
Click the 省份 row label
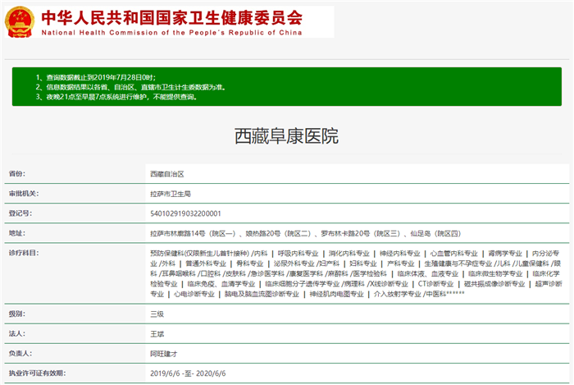pos(17,174)
